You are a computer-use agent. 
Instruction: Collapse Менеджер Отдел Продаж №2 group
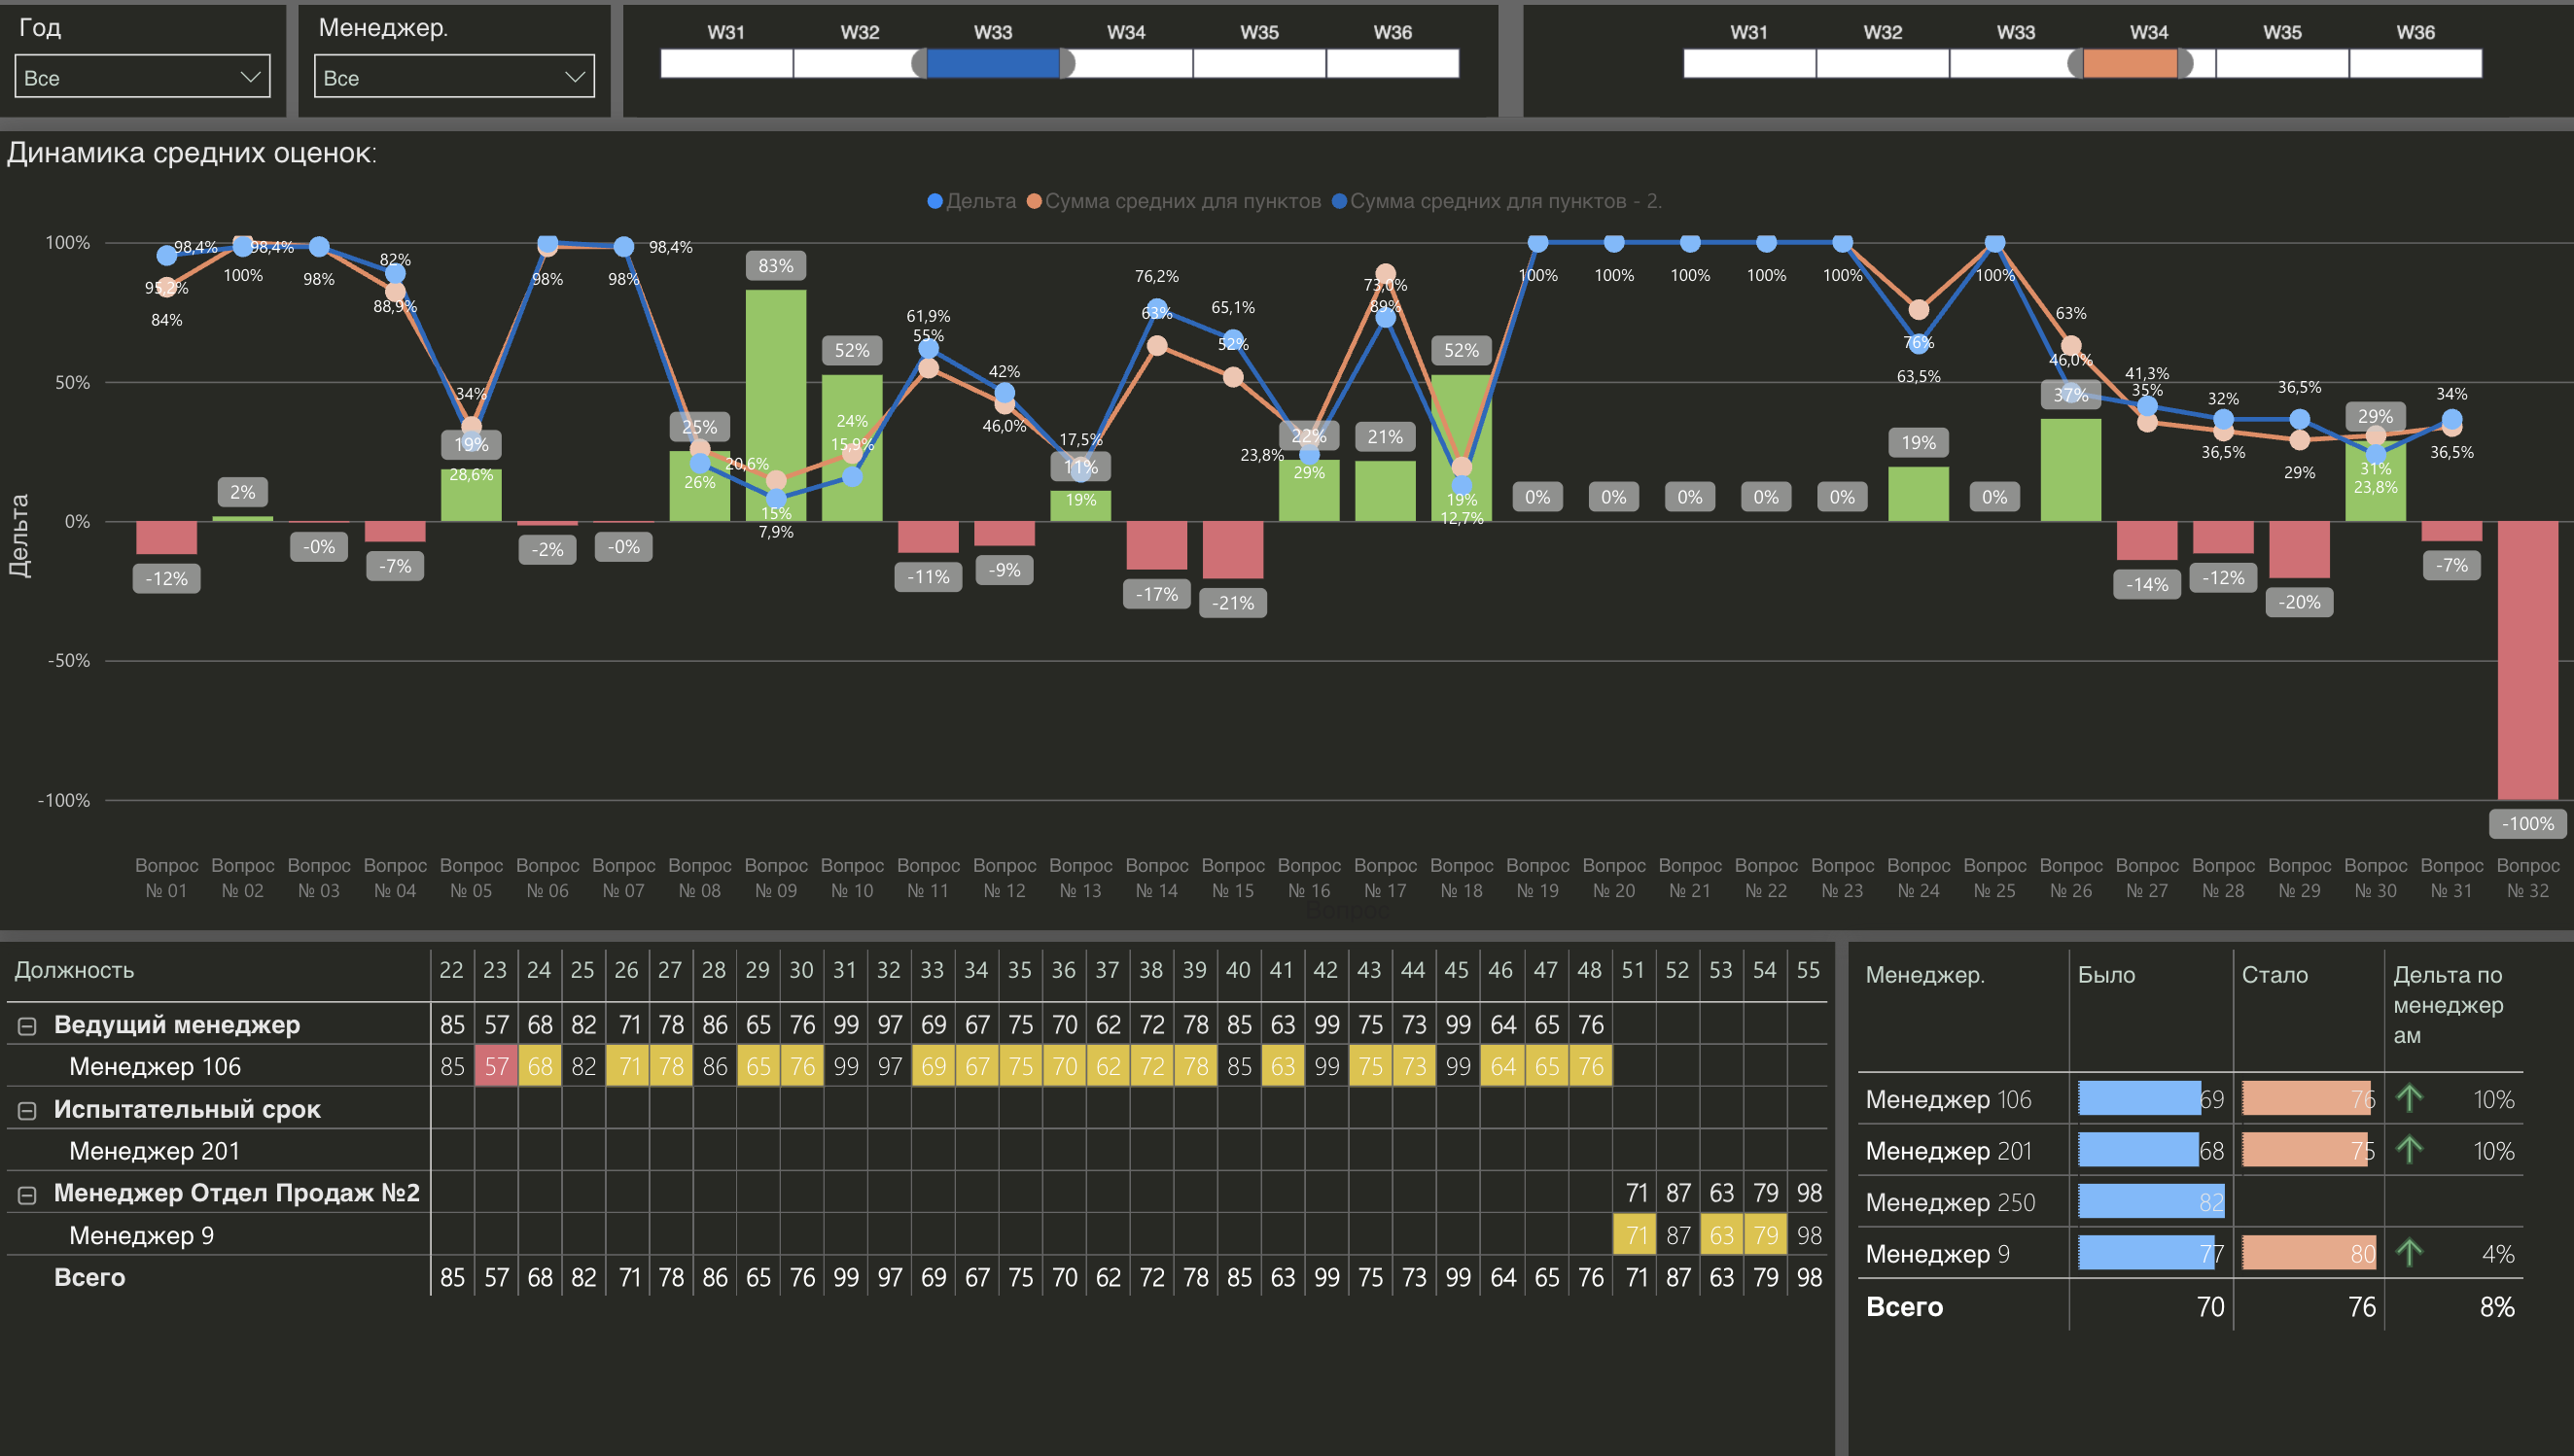[x=28, y=1194]
